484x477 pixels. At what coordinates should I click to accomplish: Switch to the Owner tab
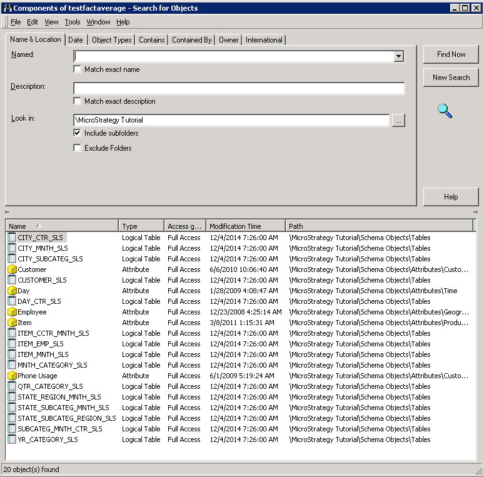coord(228,40)
